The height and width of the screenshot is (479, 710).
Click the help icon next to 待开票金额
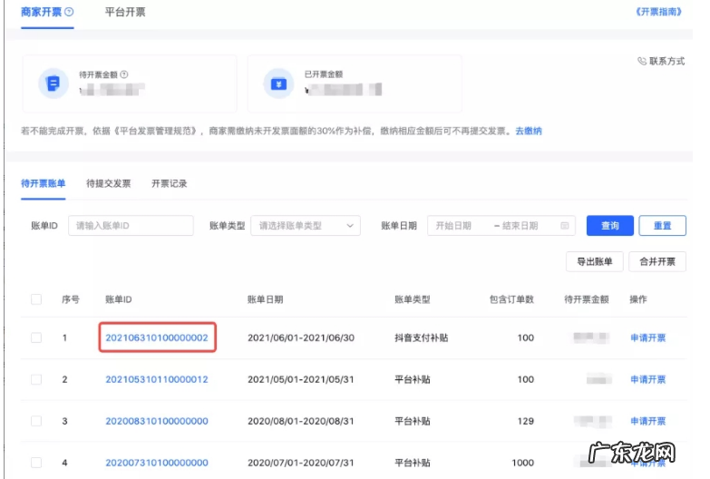point(123,74)
